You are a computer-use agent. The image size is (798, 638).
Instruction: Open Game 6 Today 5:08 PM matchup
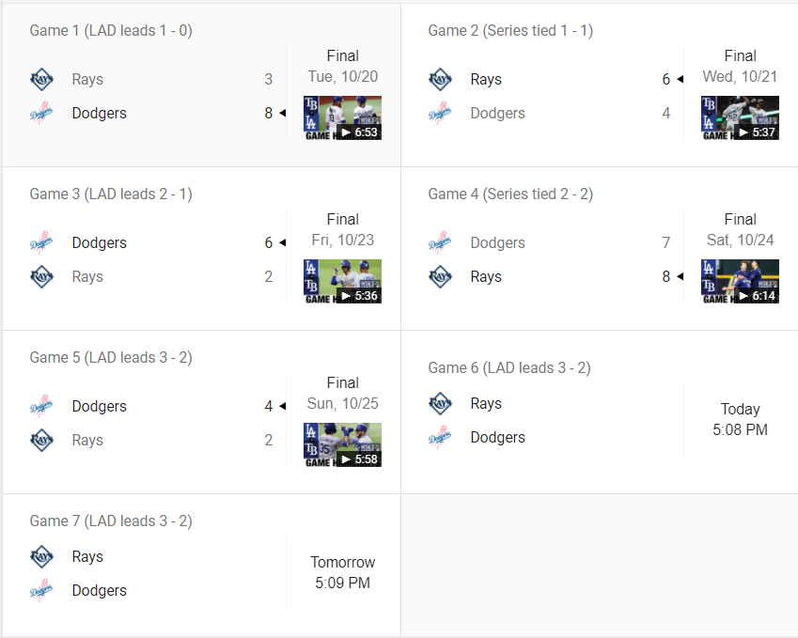coord(740,420)
